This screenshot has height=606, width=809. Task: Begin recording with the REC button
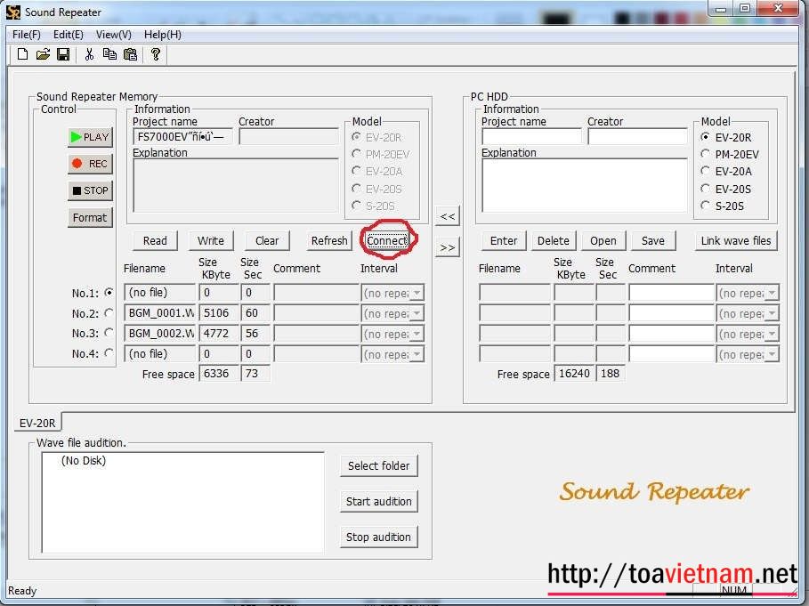coord(90,164)
